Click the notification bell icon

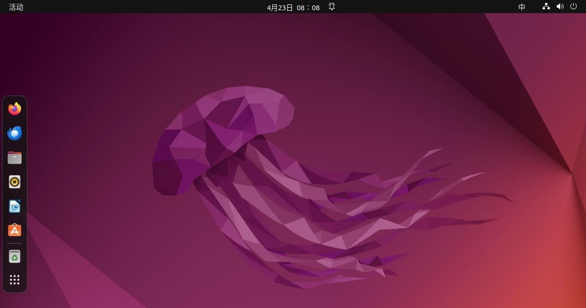click(x=332, y=7)
